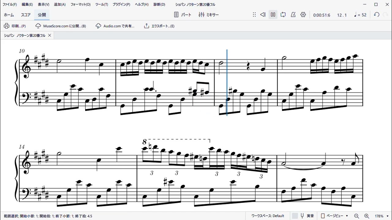Viewport: 392px width, 220px height.
Task: Click the range selection status text
Action: (x=48, y=216)
